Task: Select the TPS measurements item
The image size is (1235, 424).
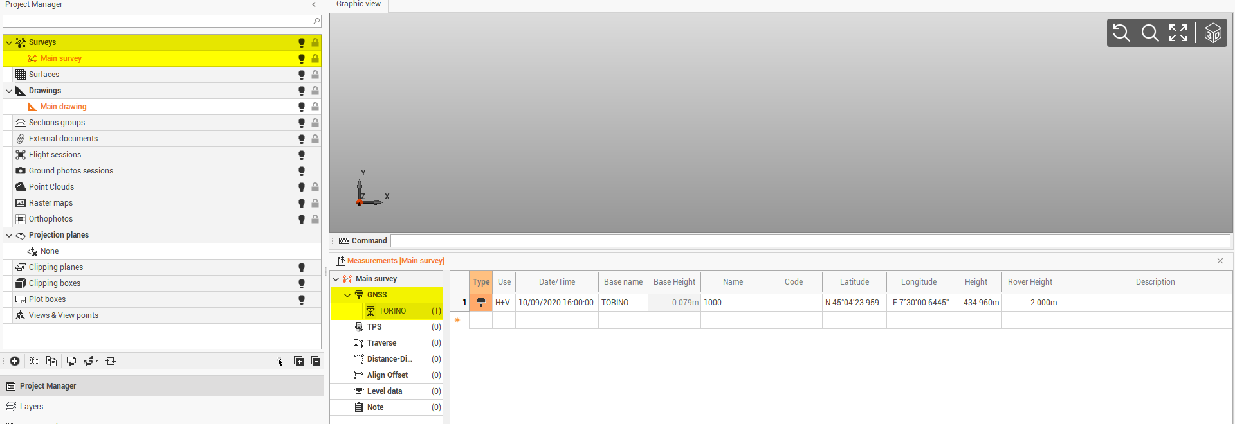Action: pyautogui.click(x=374, y=327)
